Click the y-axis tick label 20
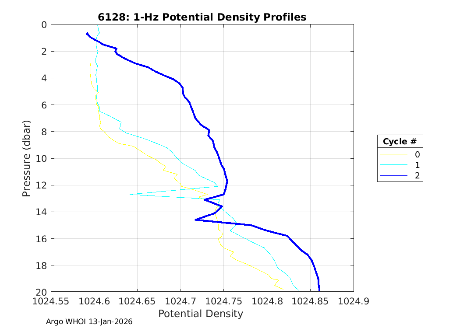460x328 pixels. [41, 292]
